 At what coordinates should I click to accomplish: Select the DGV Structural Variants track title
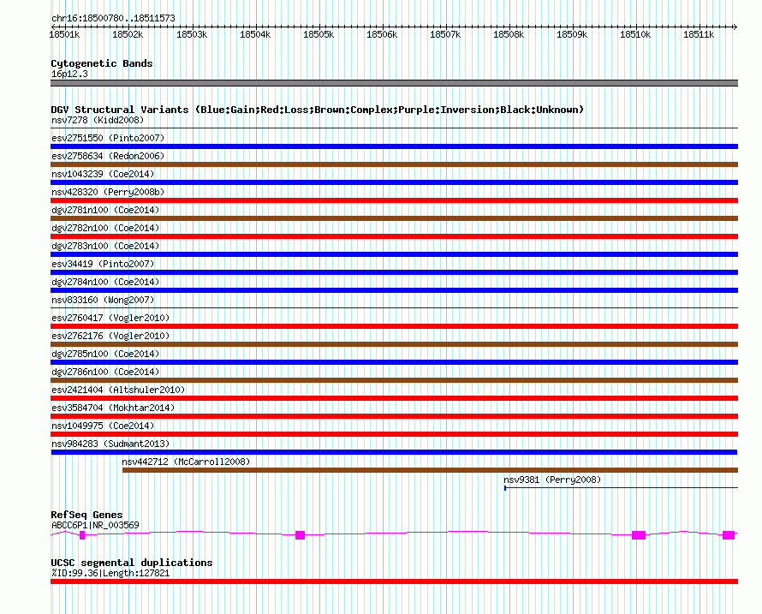317,110
